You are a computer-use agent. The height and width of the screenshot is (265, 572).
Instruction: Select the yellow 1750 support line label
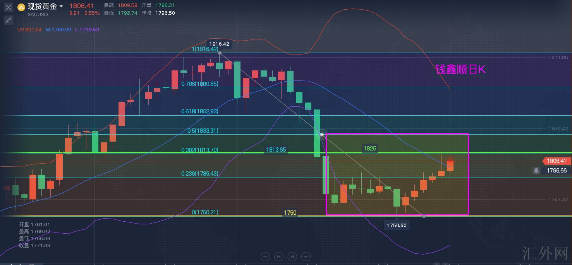(x=290, y=212)
